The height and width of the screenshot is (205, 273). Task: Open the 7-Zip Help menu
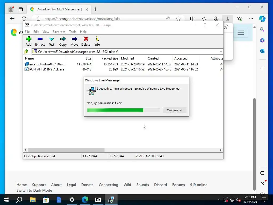click(83, 32)
